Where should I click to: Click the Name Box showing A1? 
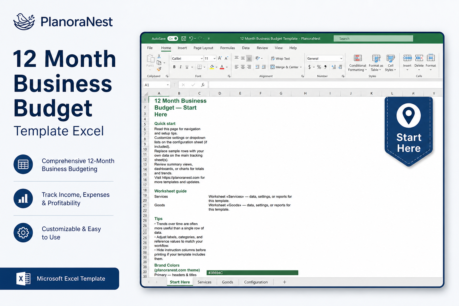(x=157, y=85)
